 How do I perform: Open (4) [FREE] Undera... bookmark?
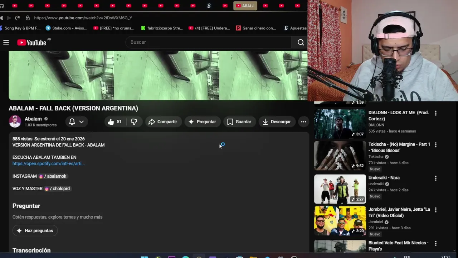click(x=209, y=28)
